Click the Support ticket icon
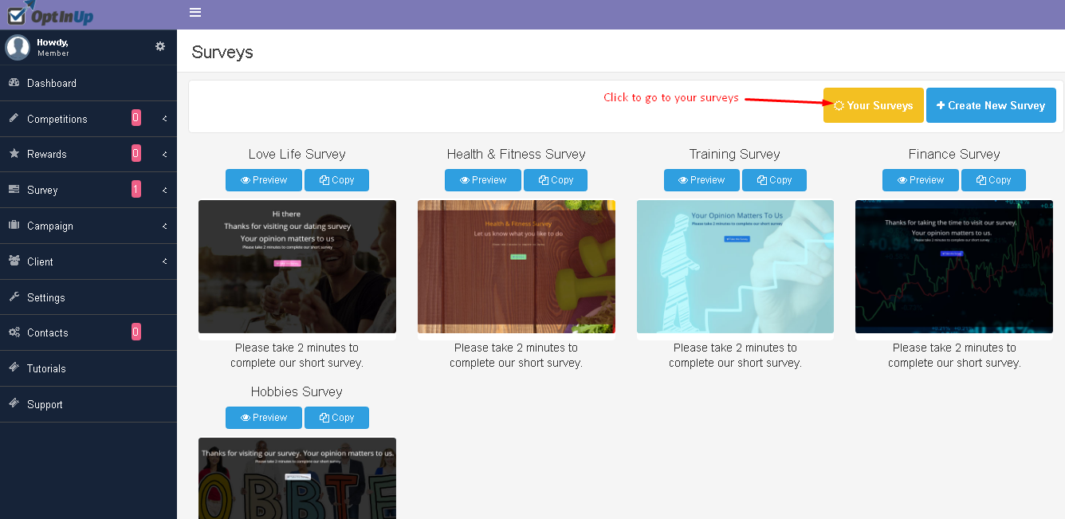 (x=14, y=403)
